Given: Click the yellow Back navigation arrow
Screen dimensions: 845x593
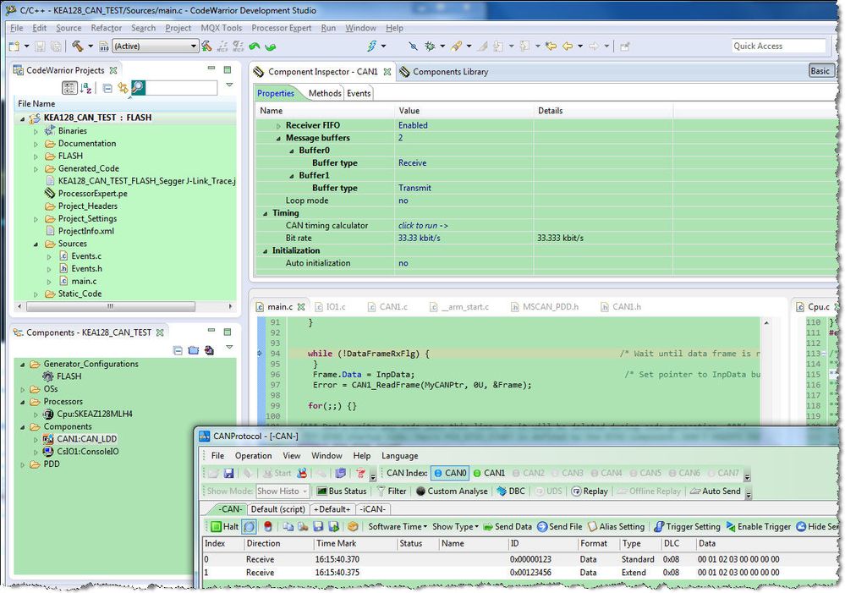Looking at the screenshot, I should [x=568, y=47].
